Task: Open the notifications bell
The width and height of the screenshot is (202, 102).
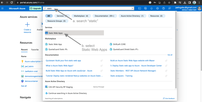Action: point(151,9)
